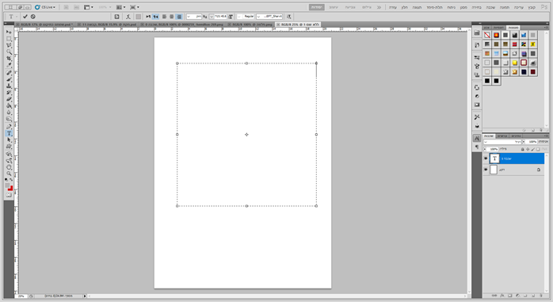Select the Dodge tool
The width and height of the screenshot is (553, 302).
9,119
